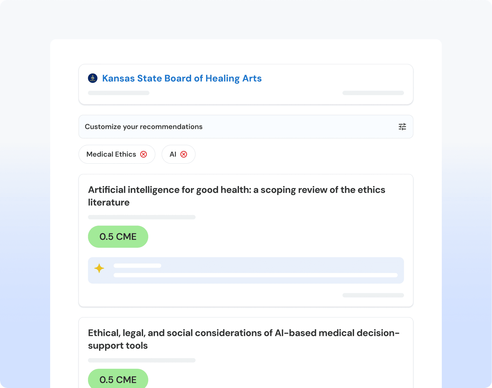Click the right-side placeholder bar in the Kansas board card

click(373, 93)
